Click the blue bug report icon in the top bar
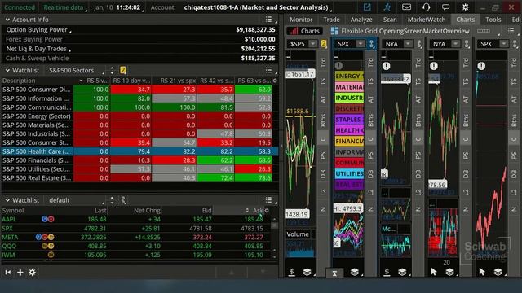The height and width of the screenshot is (293, 522). point(387,7)
